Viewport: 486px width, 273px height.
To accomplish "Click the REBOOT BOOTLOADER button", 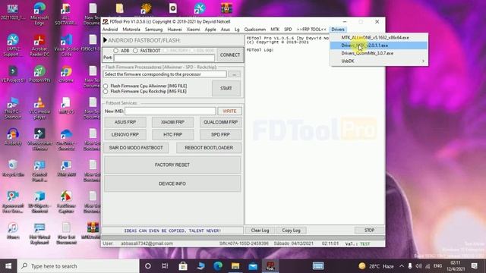I will pos(209,148).
